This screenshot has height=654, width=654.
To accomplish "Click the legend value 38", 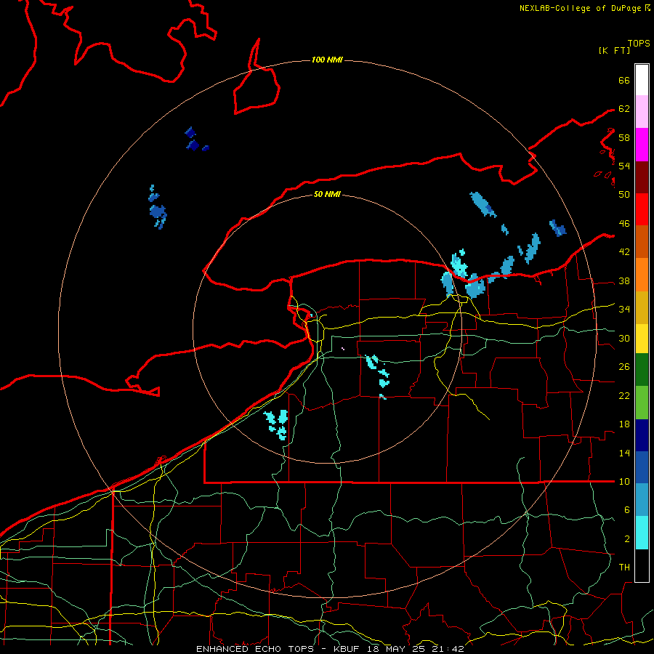I will [624, 281].
